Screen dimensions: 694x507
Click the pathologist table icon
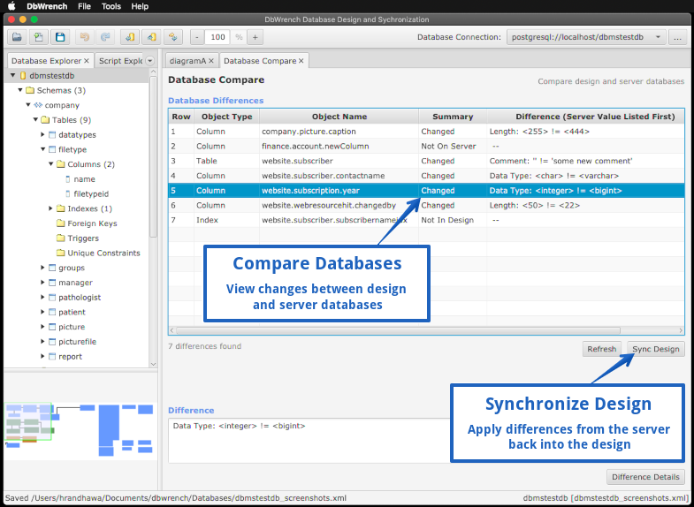click(x=52, y=297)
